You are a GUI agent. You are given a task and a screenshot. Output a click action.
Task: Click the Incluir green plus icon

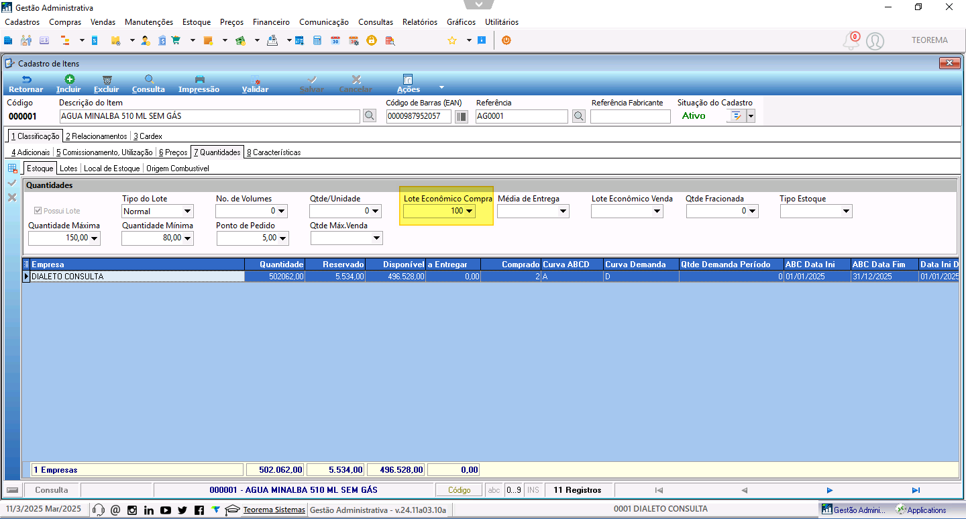[x=69, y=79]
